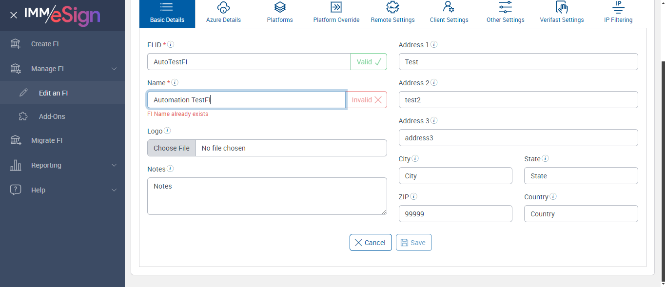Expand the Reporting menu chevron
Screen dimensions: 666x287
[114, 165]
